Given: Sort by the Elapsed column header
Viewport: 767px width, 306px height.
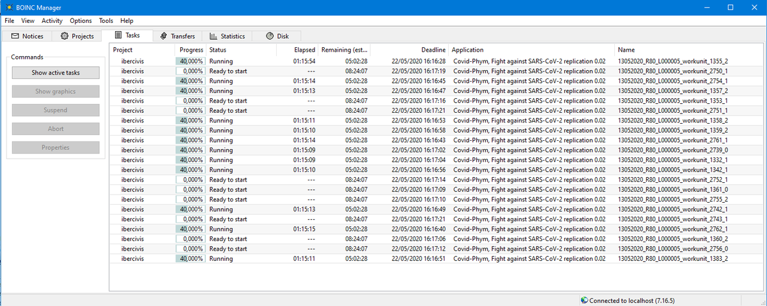Looking at the screenshot, I should pos(297,50).
